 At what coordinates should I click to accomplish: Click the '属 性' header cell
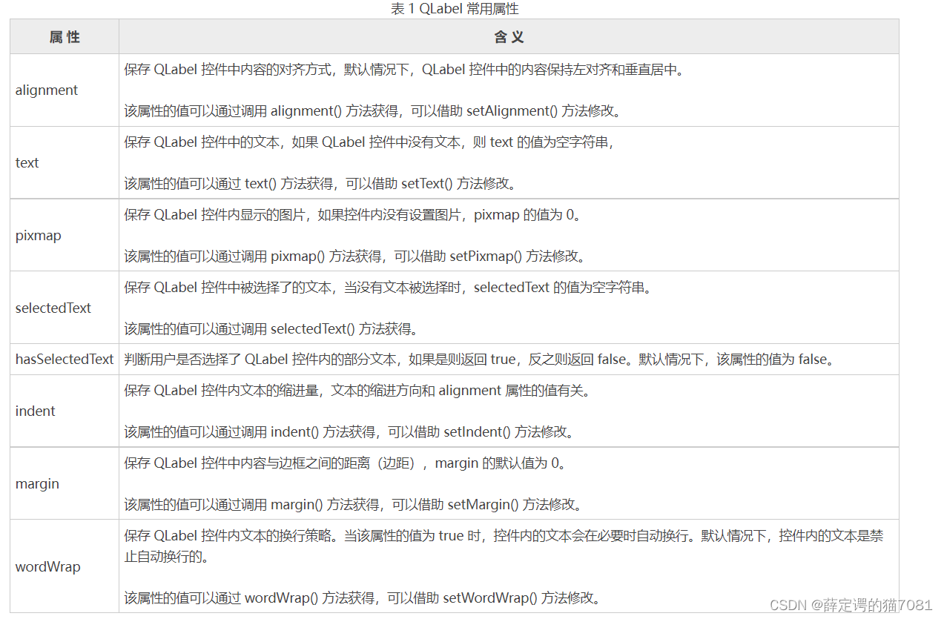click(64, 36)
